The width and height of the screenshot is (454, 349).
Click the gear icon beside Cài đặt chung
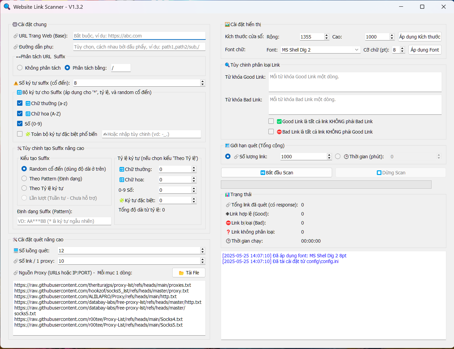pos(15,24)
